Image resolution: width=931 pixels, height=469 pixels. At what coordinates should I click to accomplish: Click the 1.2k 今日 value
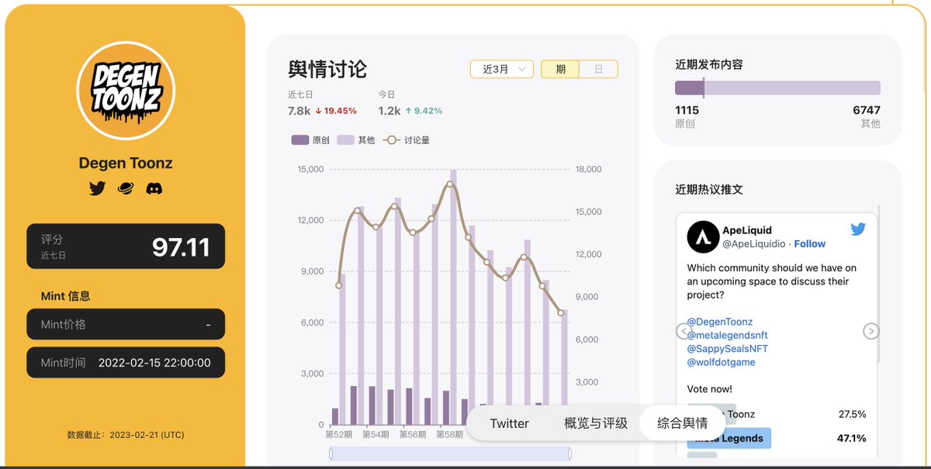pos(389,111)
